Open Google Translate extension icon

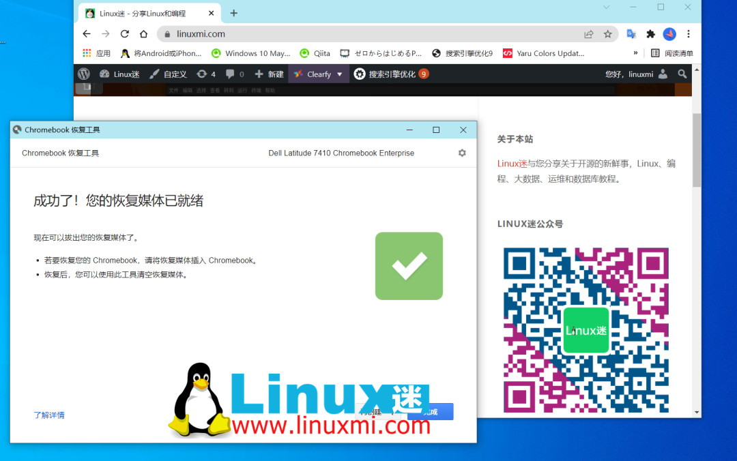pos(631,34)
